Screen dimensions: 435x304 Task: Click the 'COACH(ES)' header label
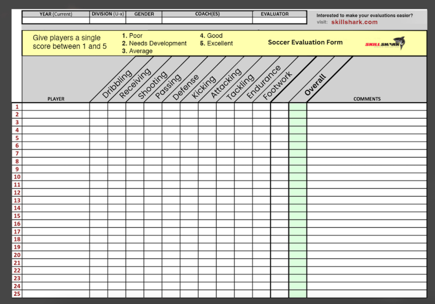pyautogui.click(x=207, y=14)
